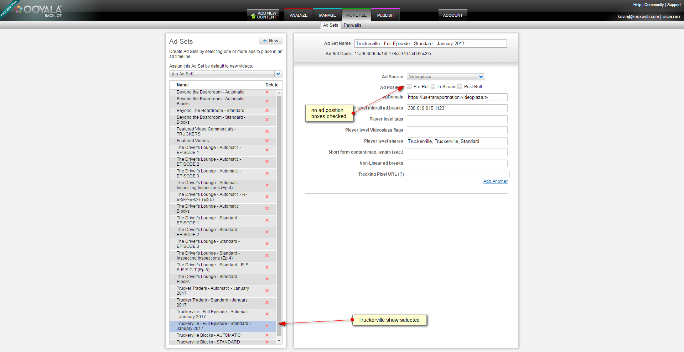
Task: Delete Truckerville - Full Episode - Automatic ad set
Action: 267,314
